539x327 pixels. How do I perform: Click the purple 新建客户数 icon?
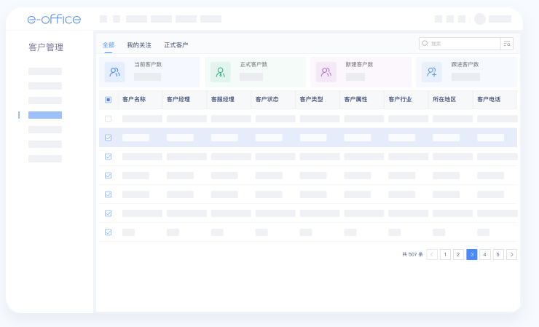pyautogui.click(x=326, y=72)
